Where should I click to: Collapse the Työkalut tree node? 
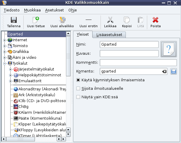point(4,63)
